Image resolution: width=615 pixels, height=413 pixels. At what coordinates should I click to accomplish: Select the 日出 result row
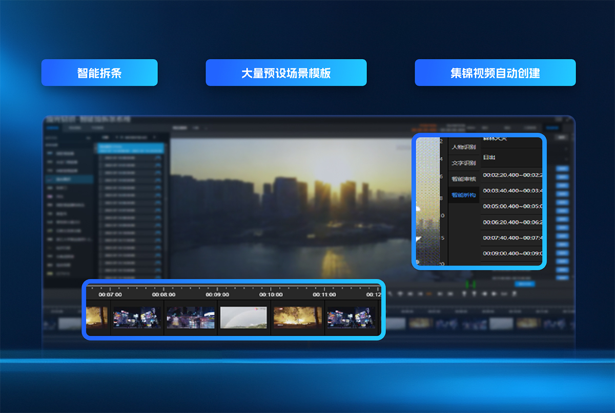511,158
